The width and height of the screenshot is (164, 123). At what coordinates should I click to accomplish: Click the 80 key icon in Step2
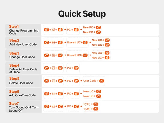(53, 42)
